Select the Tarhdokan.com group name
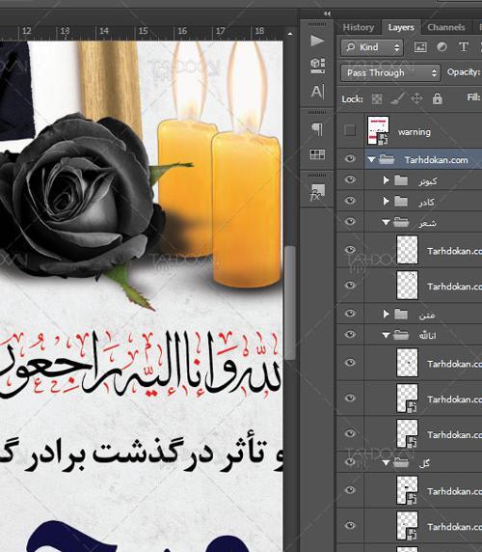Screen dimensions: 482x552 437,160
